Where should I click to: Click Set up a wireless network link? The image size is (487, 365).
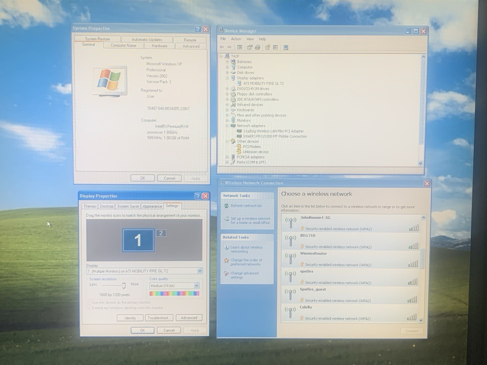[250, 221]
